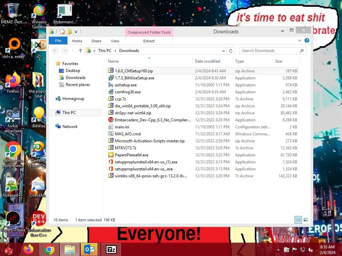Select This PC in the navigation pane
The image size is (342, 256).
[69, 113]
